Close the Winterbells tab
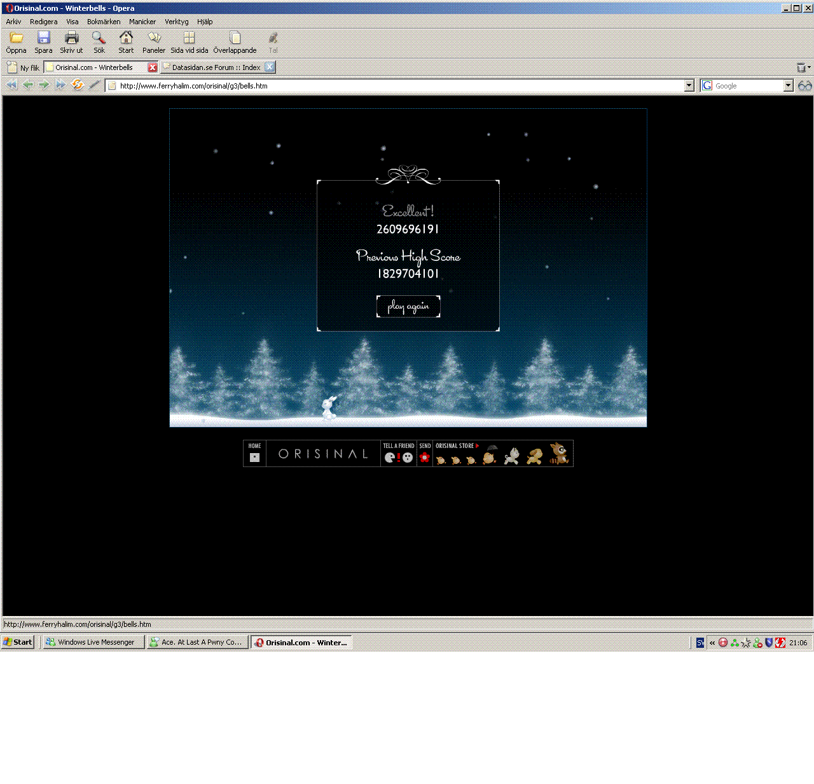 tap(153, 67)
